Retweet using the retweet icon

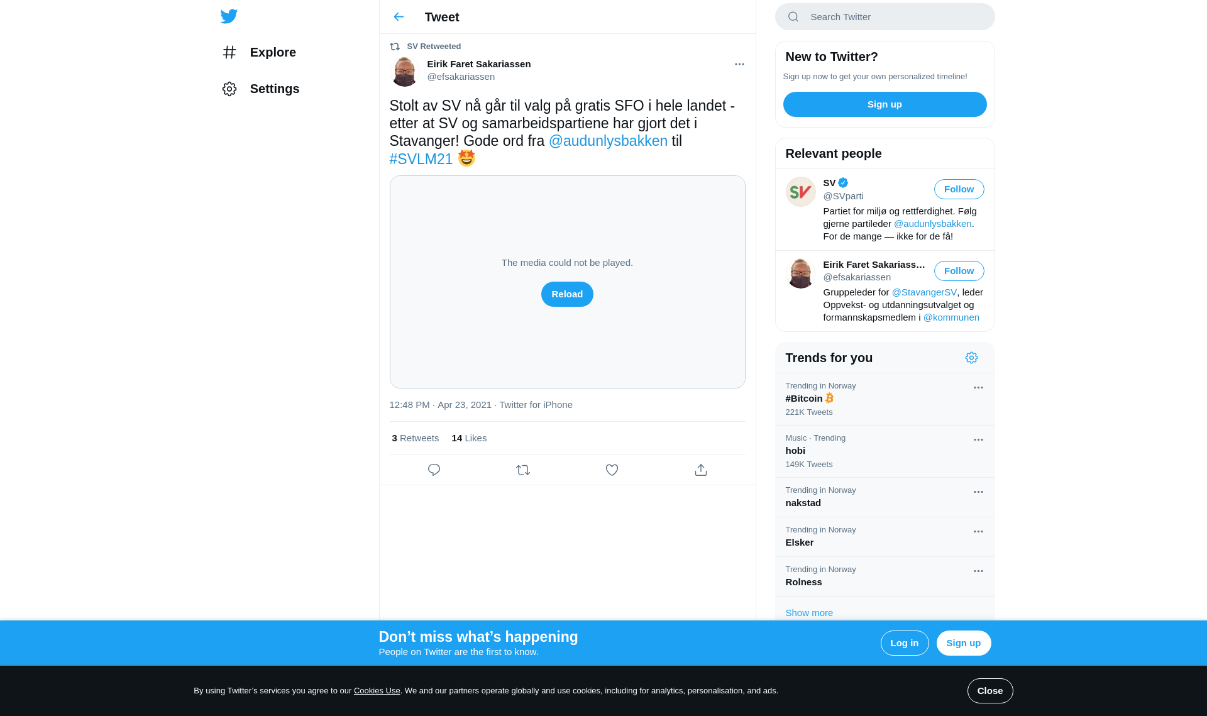(523, 470)
